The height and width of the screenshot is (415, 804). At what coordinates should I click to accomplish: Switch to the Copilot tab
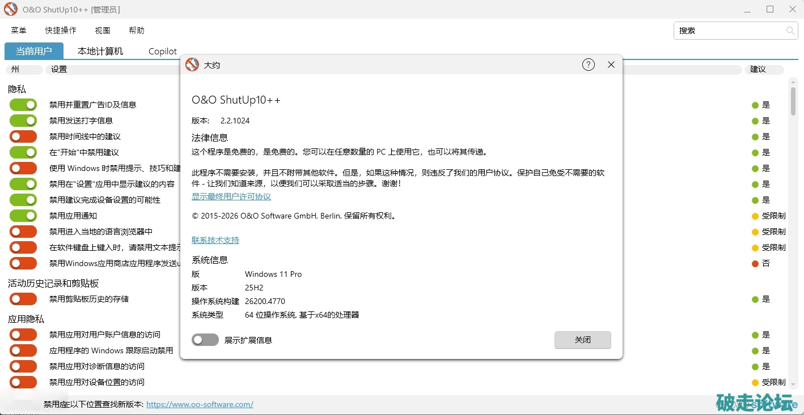[163, 51]
